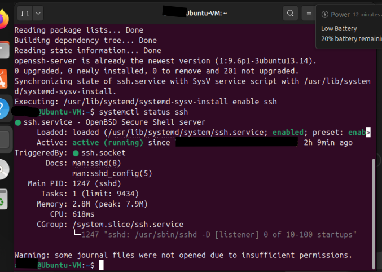The height and width of the screenshot is (272, 382).
Task: Open Help from the dock
Action: (x=4, y=108)
